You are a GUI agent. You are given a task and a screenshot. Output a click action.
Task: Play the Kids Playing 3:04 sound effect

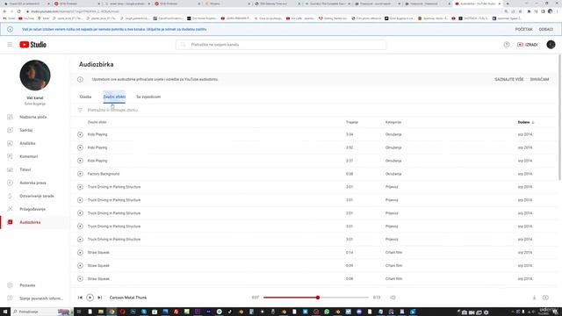80,134
